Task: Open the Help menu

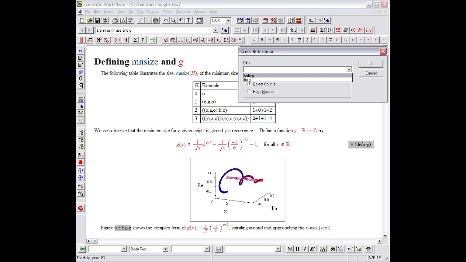Action: click(x=214, y=12)
